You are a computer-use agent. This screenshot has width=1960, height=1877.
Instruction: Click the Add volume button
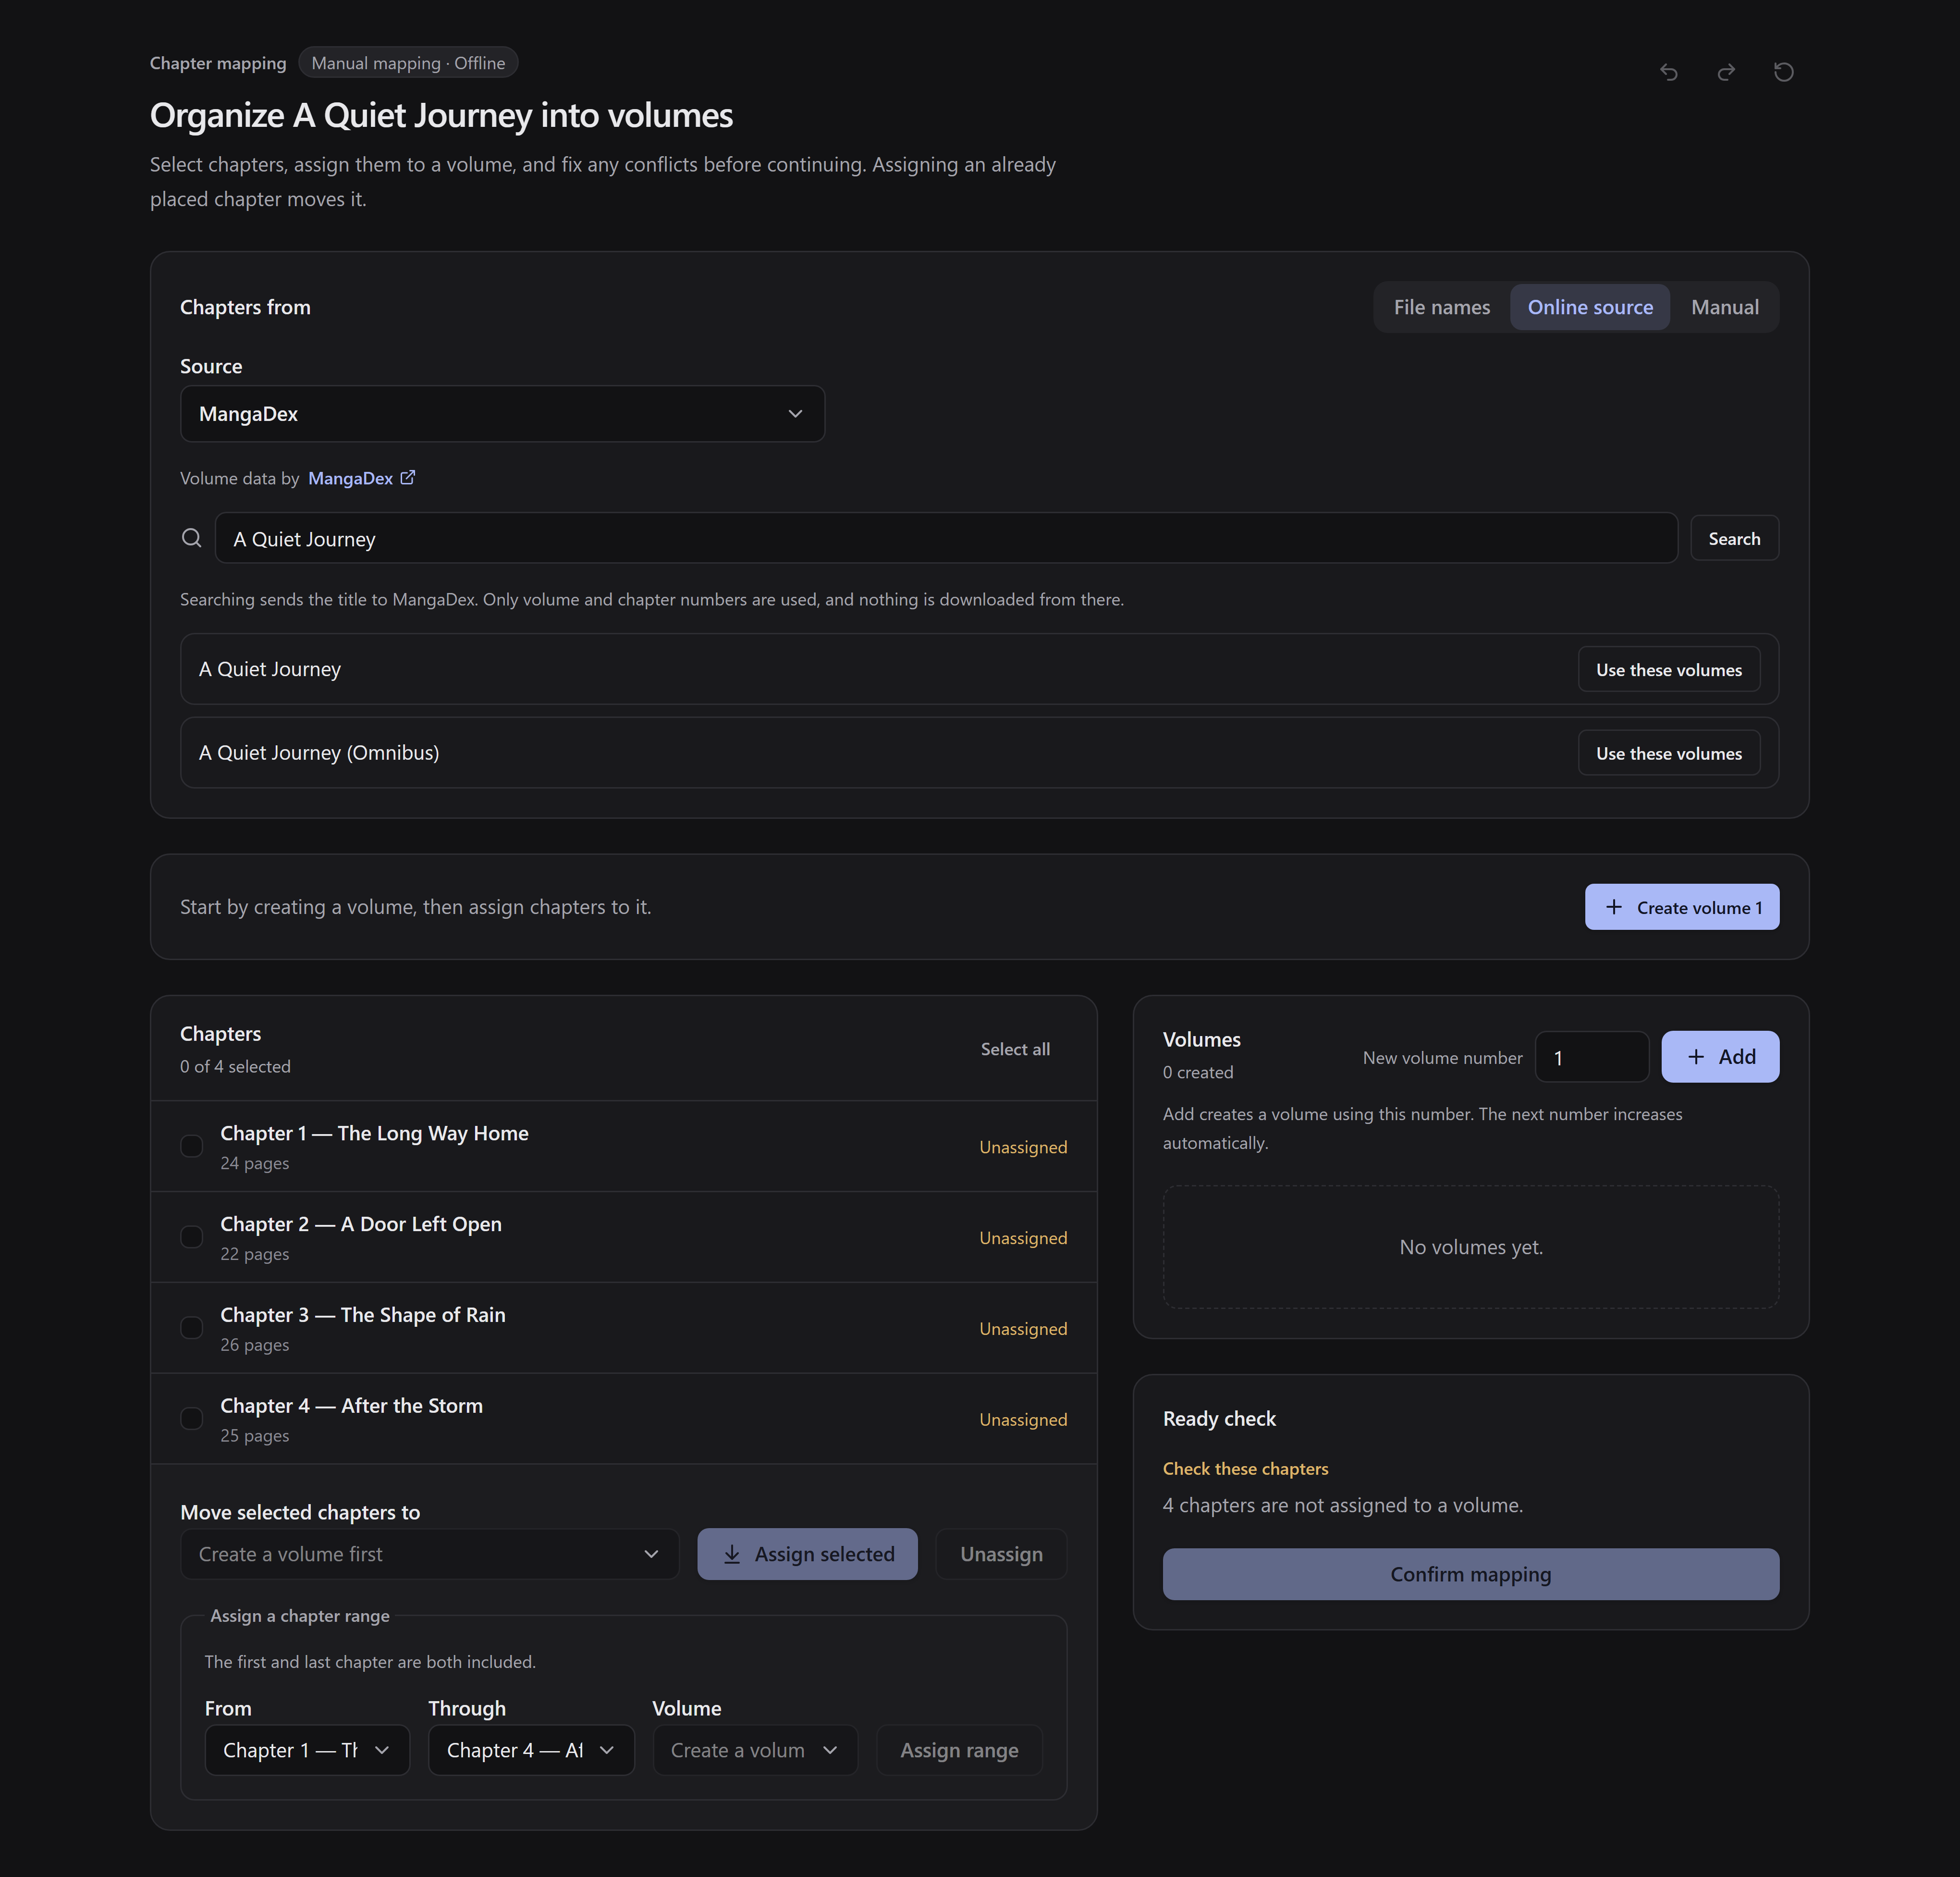click(x=1720, y=1057)
